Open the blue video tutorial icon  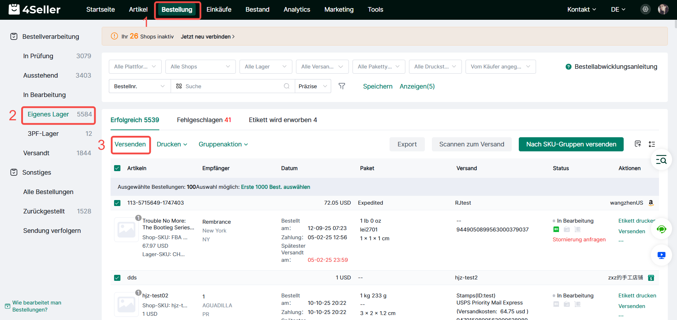(x=661, y=255)
